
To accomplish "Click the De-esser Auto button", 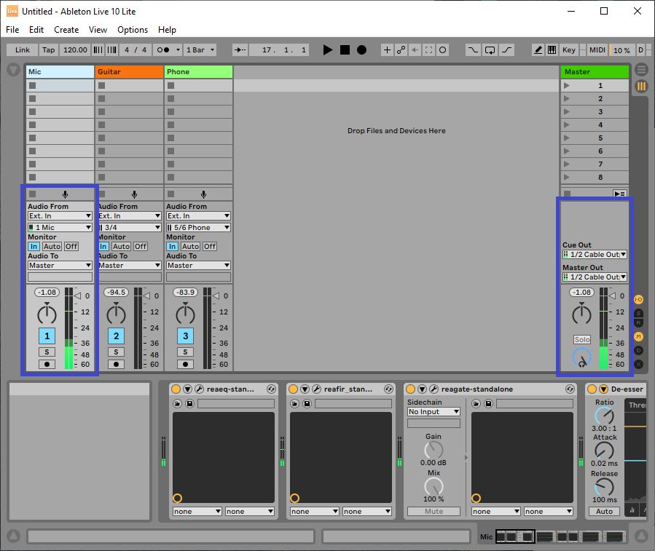I will (x=604, y=512).
